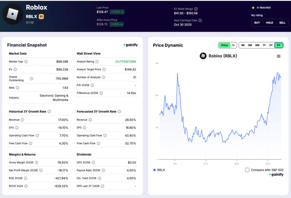Image resolution: width=291 pixels, height=198 pixels.
Task: Select the 1Y timeframe tab
Action: point(265,45)
